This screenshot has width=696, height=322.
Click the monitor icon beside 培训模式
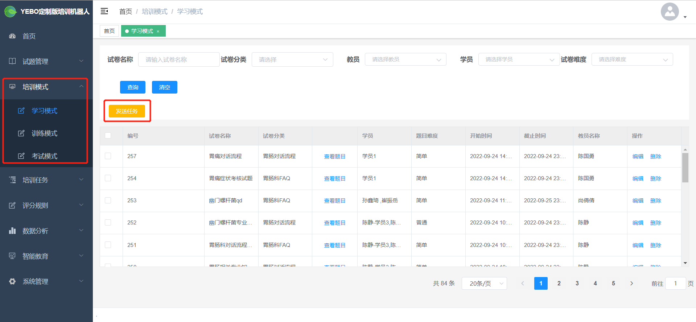point(12,87)
